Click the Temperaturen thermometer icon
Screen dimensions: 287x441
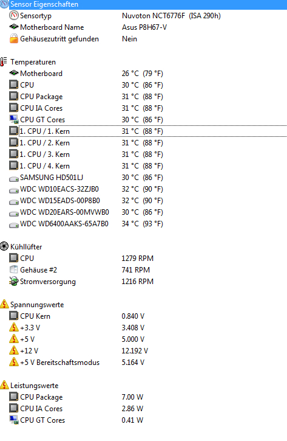4,61
